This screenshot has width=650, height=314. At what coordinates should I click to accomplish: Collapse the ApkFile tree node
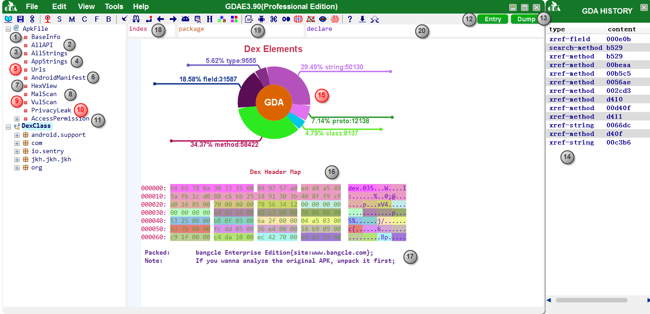pyautogui.click(x=8, y=29)
